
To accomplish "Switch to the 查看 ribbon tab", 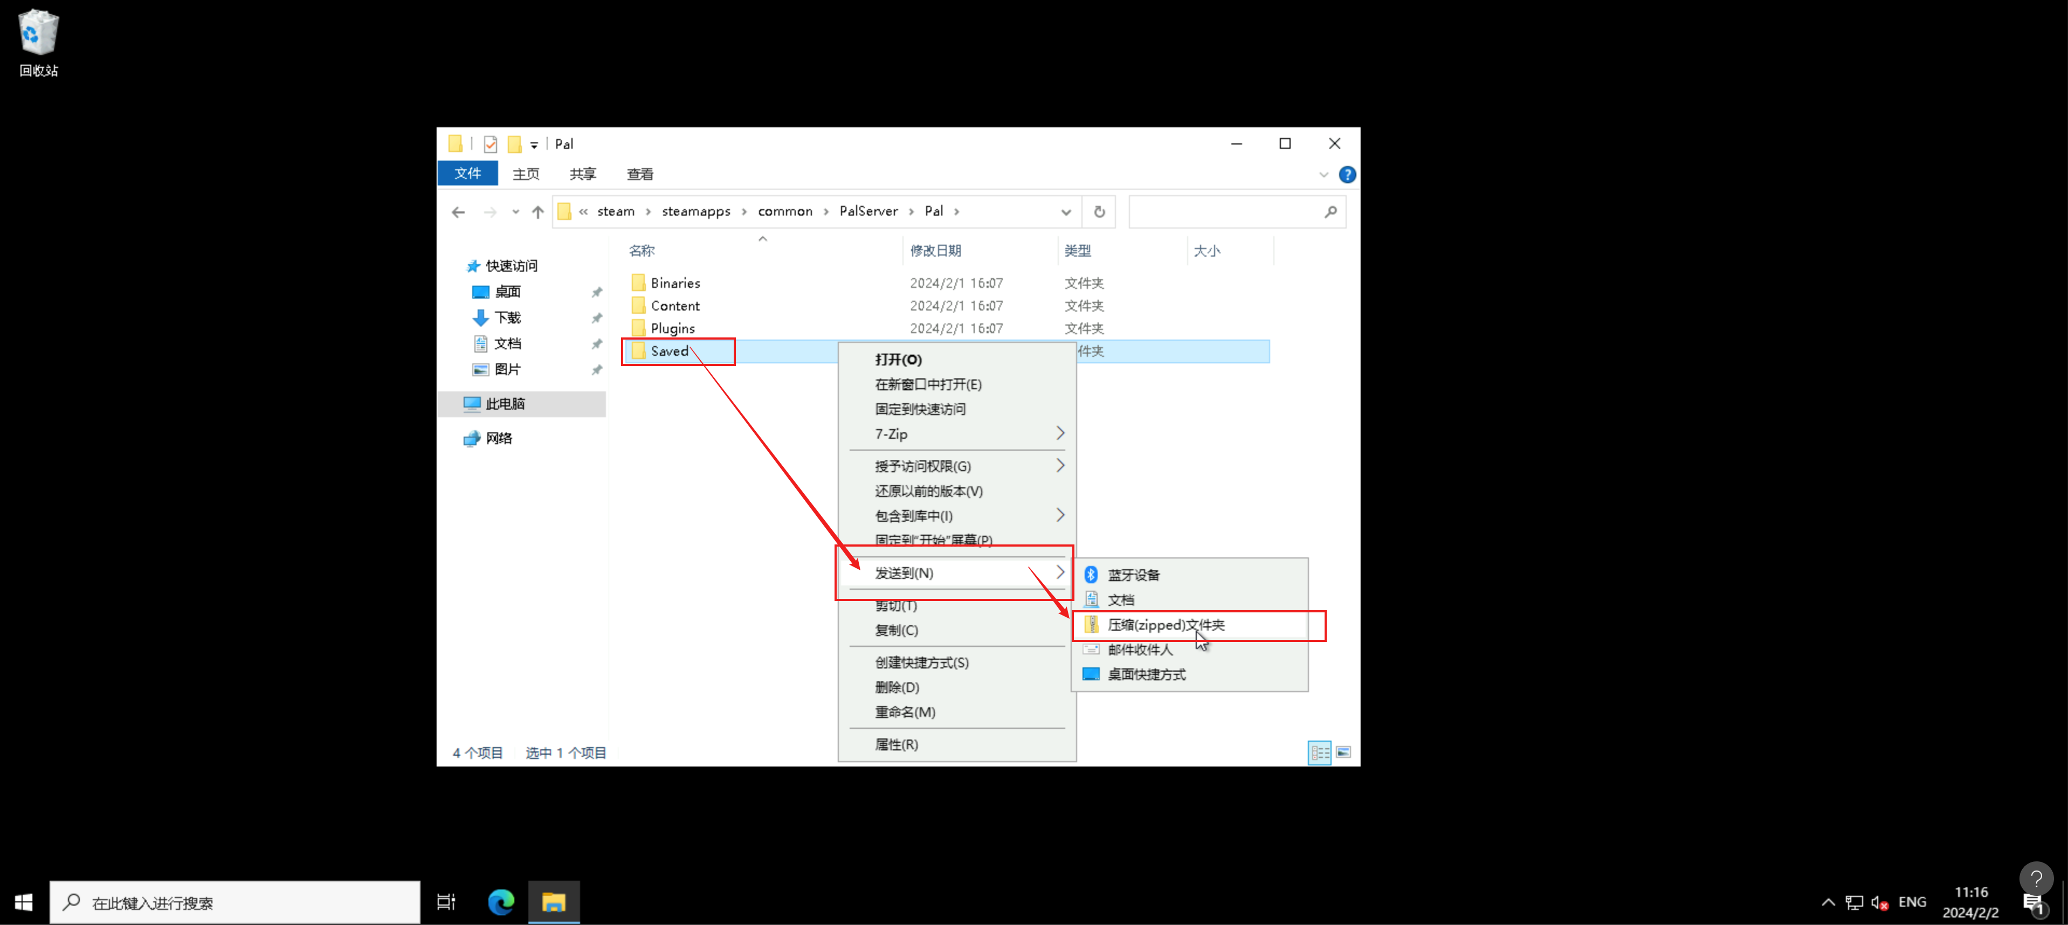I will point(640,174).
